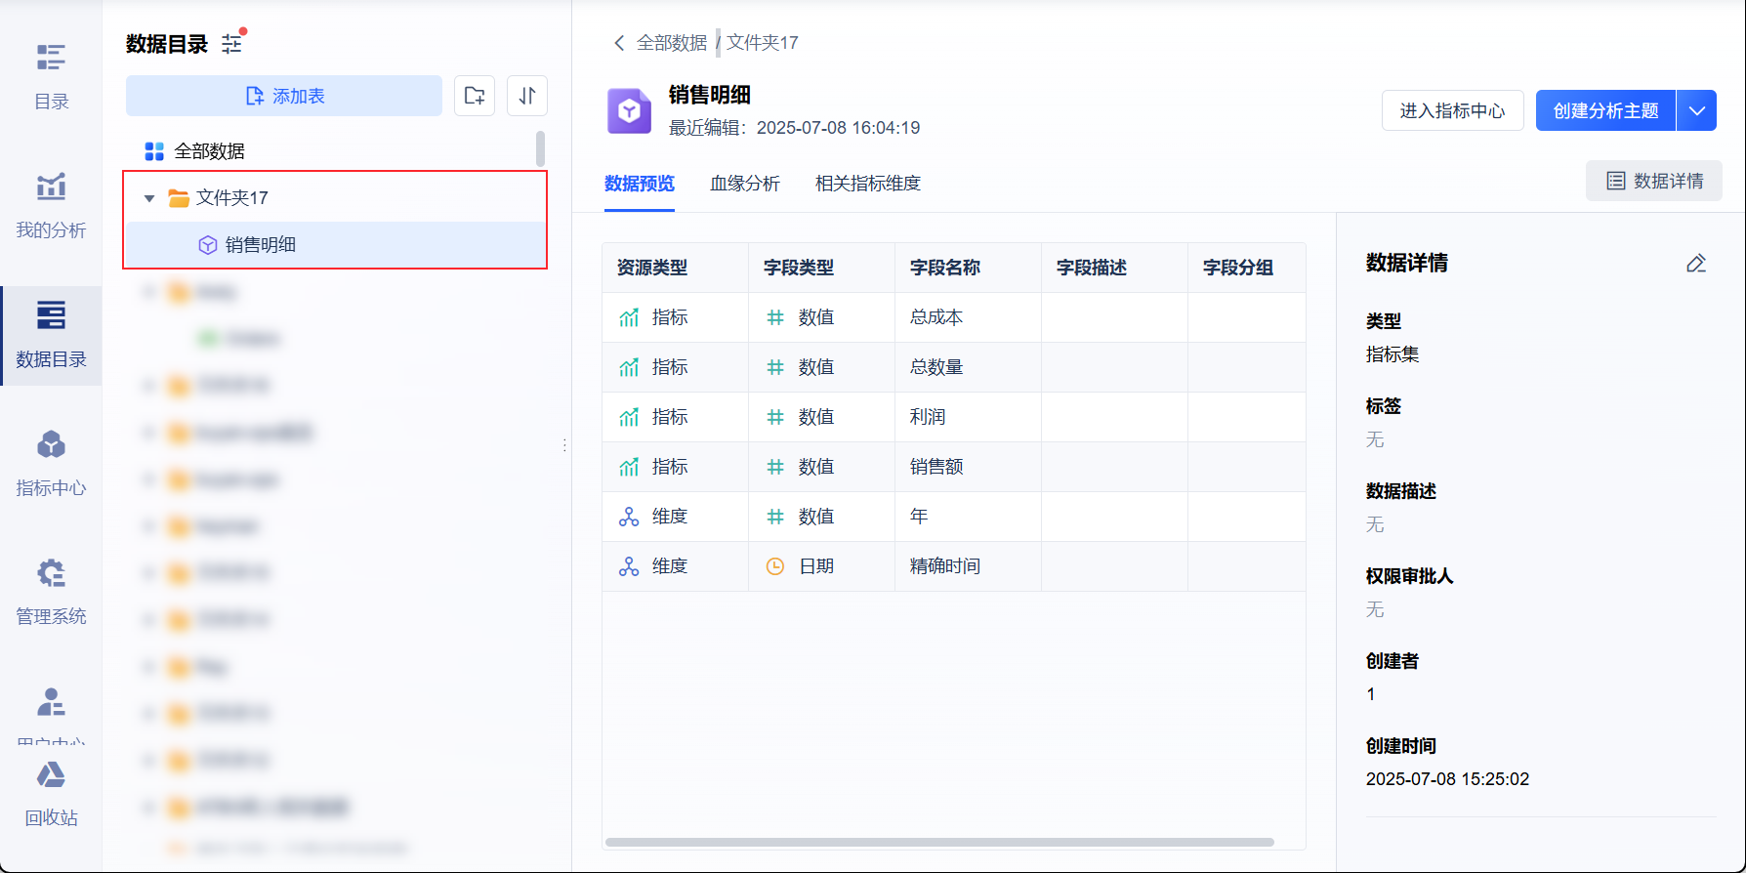The width and height of the screenshot is (1746, 873).
Task: Switch to the 相关指标维度 tab
Action: pos(868,184)
